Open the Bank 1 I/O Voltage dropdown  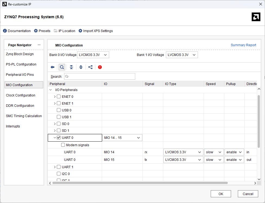pos(182,55)
